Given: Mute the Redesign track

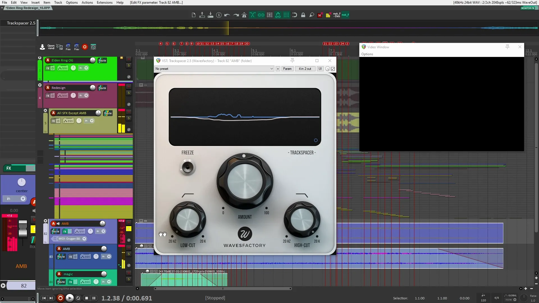Looking at the screenshot, I should (x=129, y=87).
